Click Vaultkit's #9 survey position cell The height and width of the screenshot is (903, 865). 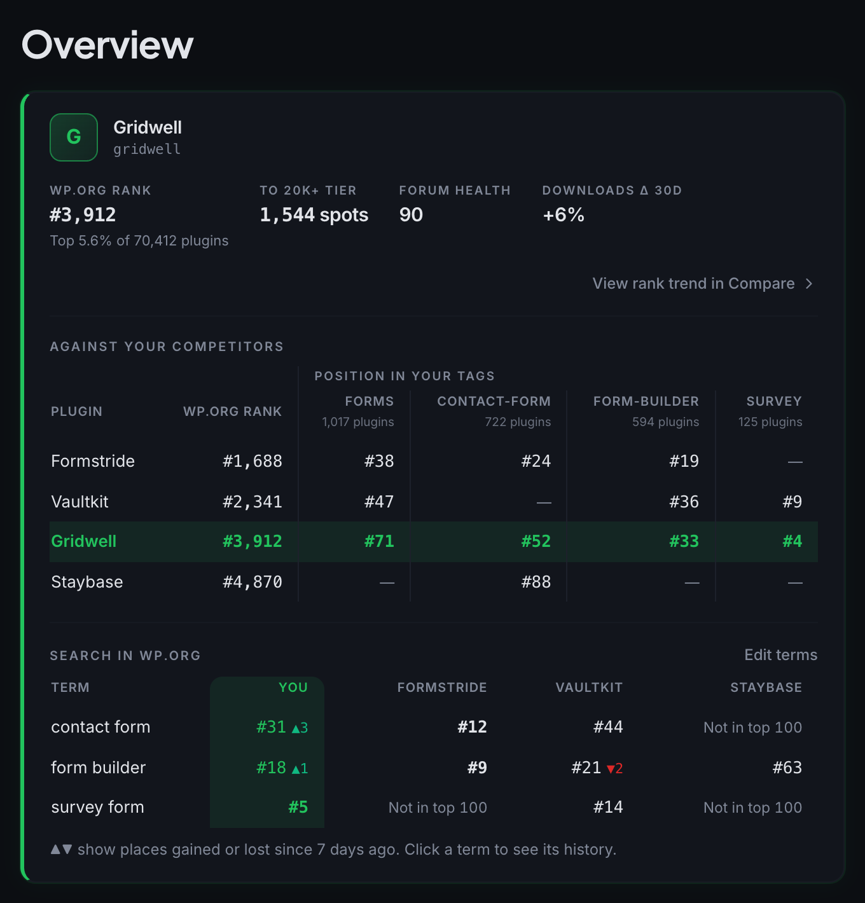click(792, 502)
